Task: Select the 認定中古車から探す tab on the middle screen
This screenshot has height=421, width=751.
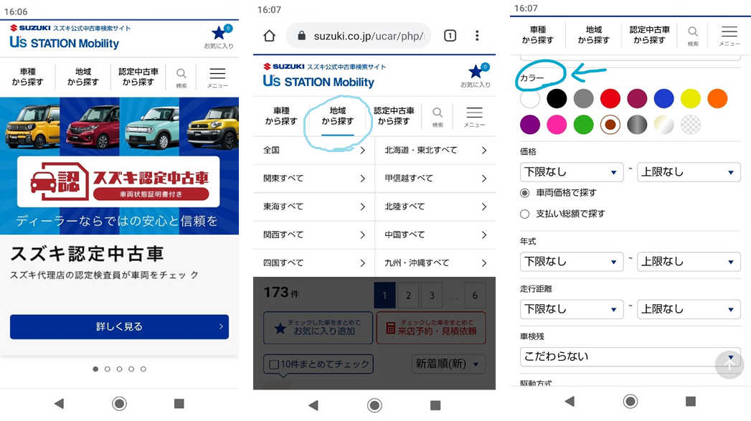Action: tap(394, 116)
